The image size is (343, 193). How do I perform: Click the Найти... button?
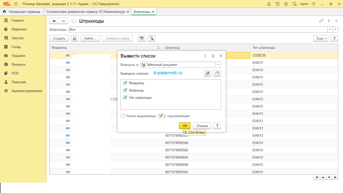point(90,38)
